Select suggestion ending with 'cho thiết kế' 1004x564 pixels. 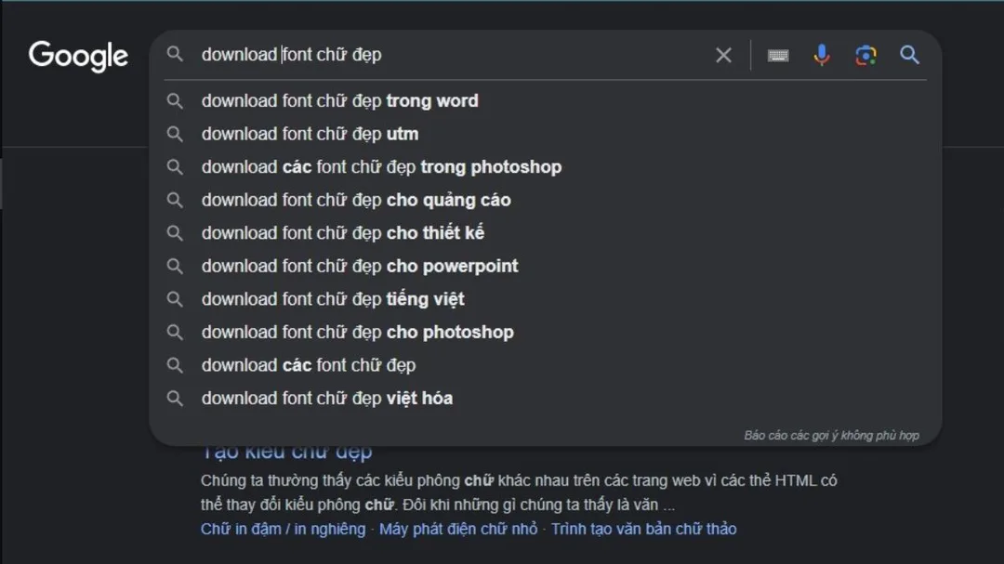[x=342, y=232]
